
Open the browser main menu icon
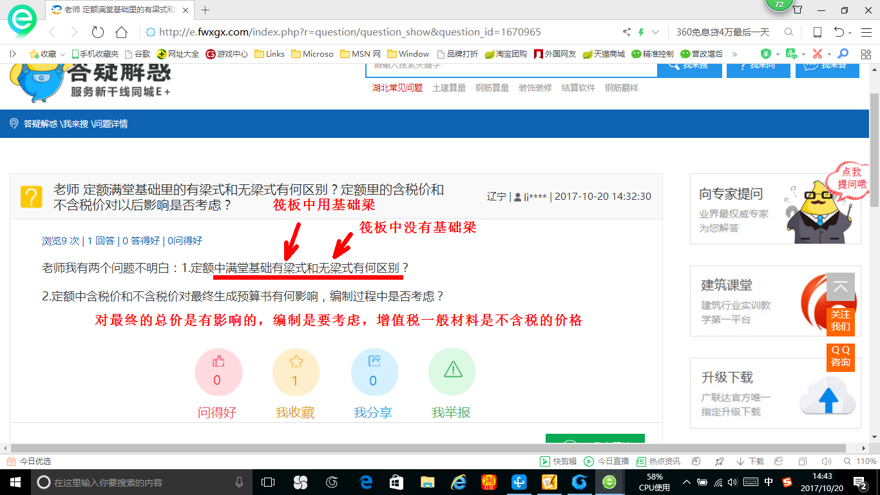(x=865, y=32)
